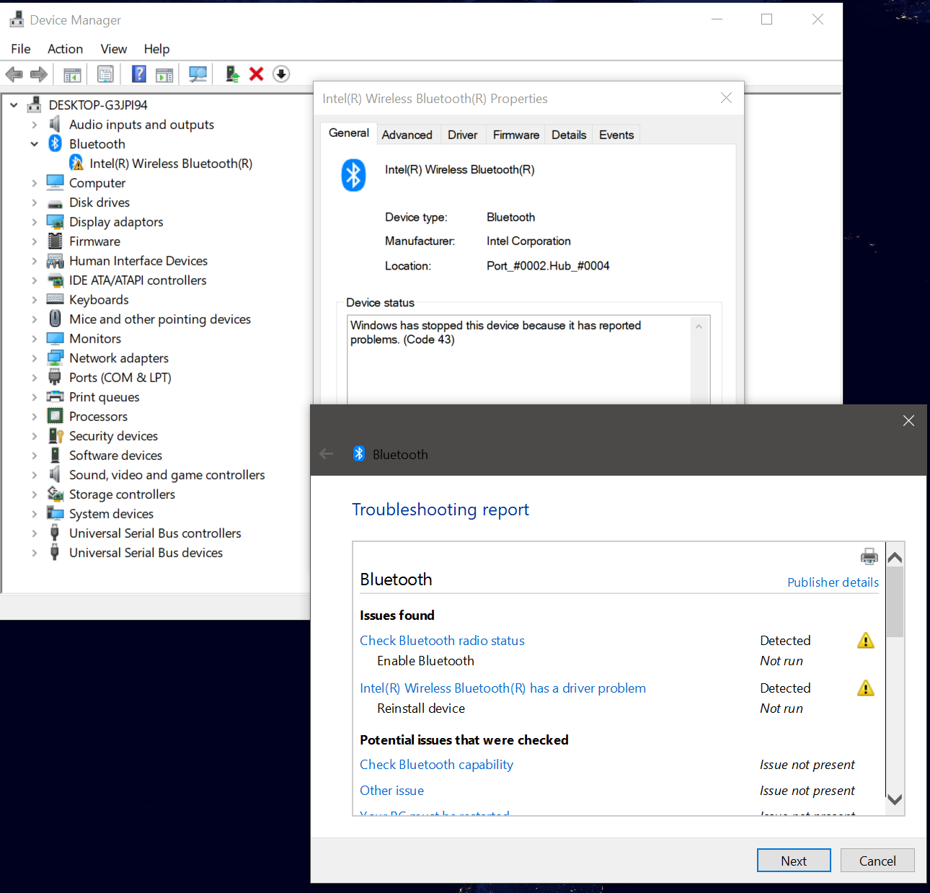Click the report scrollbar up arrow
This screenshot has width=930, height=893.
(x=895, y=557)
